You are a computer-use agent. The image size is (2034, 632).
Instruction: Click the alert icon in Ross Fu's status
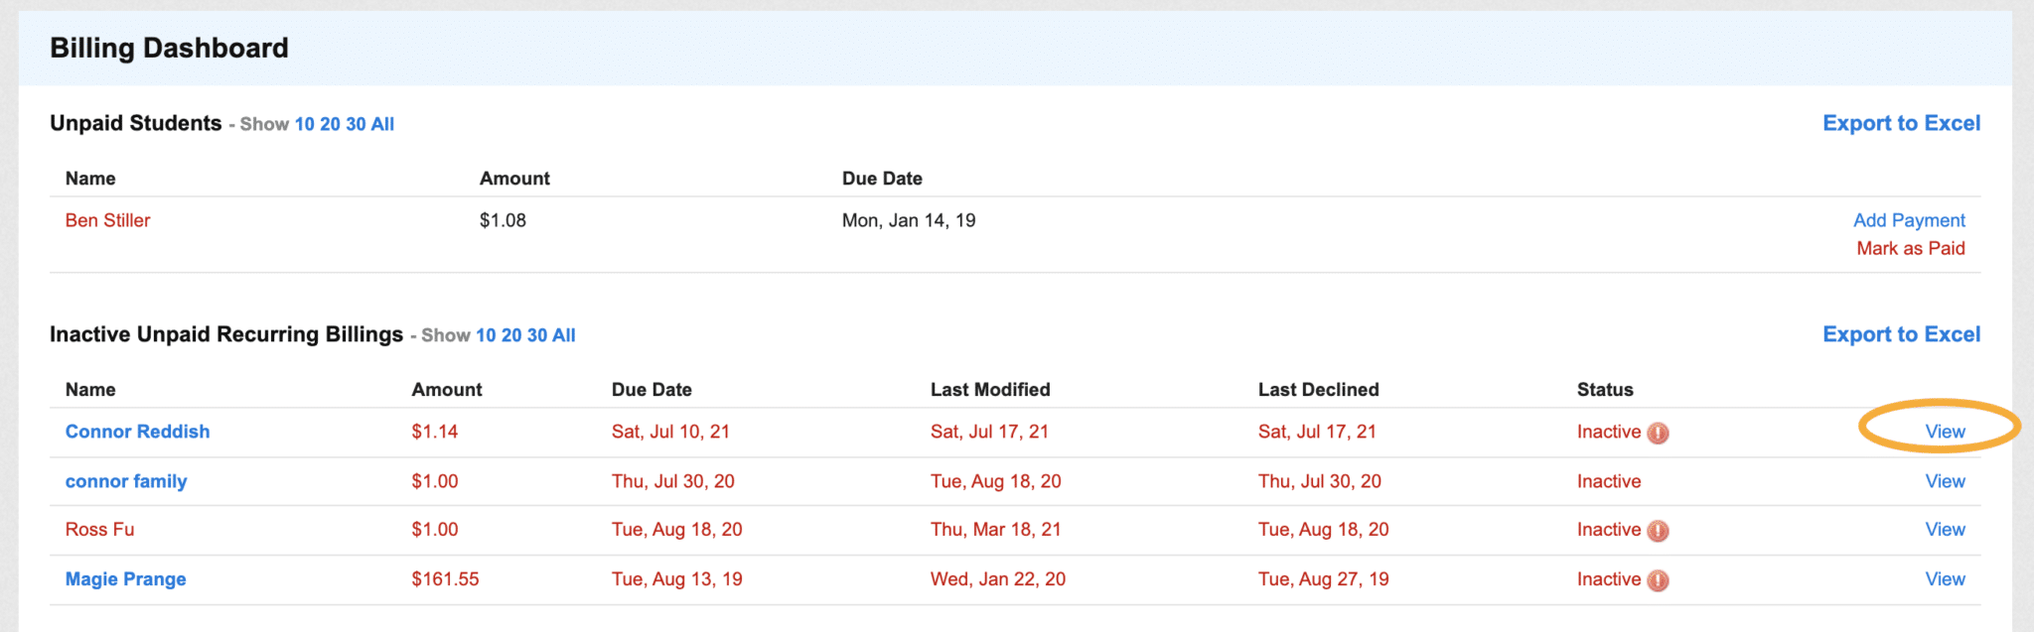click(1658, 531)
